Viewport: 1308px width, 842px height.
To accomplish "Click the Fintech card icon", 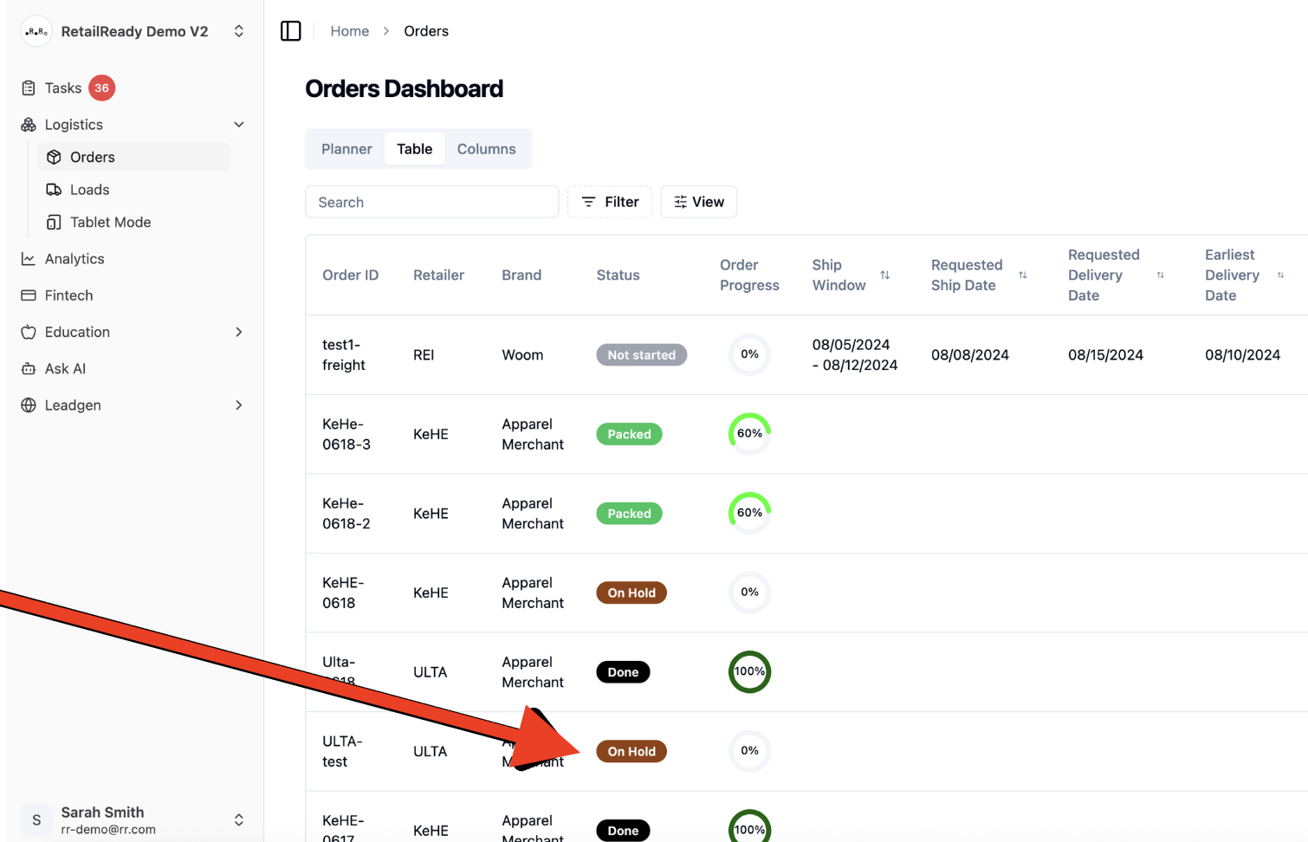I will 29,295.
